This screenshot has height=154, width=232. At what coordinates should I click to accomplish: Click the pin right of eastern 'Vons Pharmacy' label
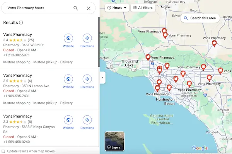[203, 67]
